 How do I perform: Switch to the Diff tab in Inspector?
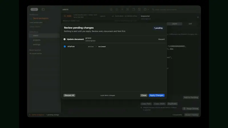coord(190,24)
